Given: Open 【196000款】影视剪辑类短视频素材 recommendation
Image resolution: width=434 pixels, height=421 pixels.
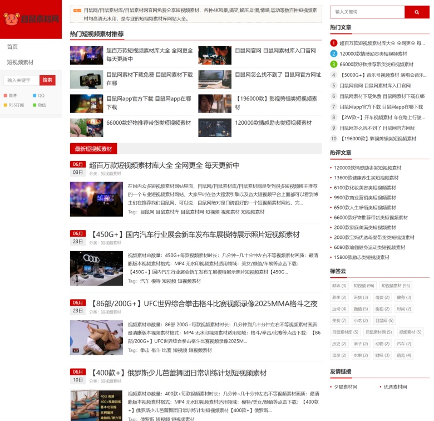Looking at the screenshot, I should click(276, 103).
